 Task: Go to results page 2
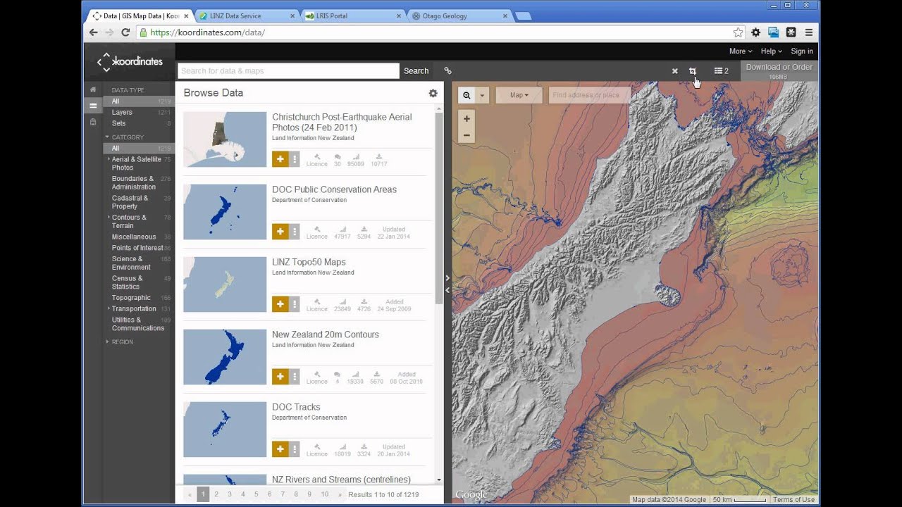click(x=216, y=494)
